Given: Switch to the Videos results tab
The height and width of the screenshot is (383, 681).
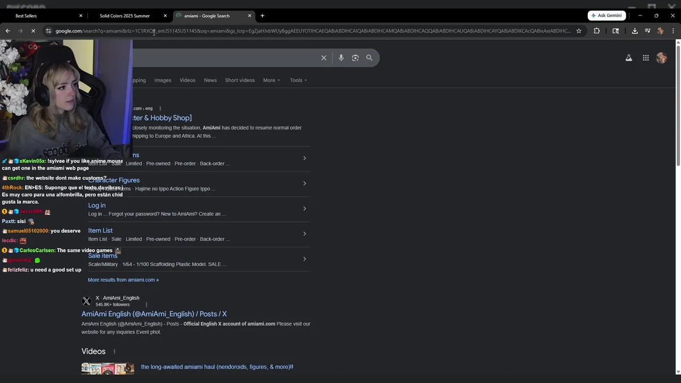Looking at the screenshot, I should 187,80.
